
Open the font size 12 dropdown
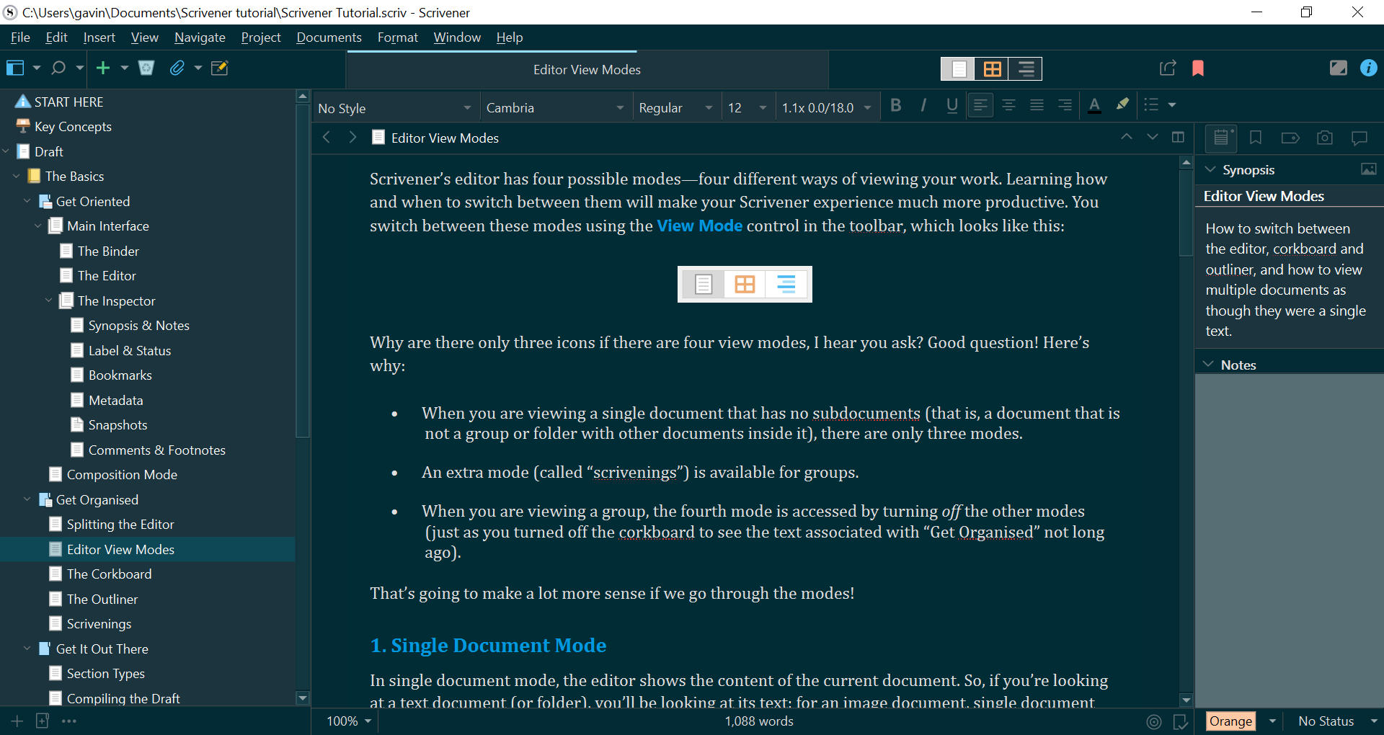click(748, 107)
